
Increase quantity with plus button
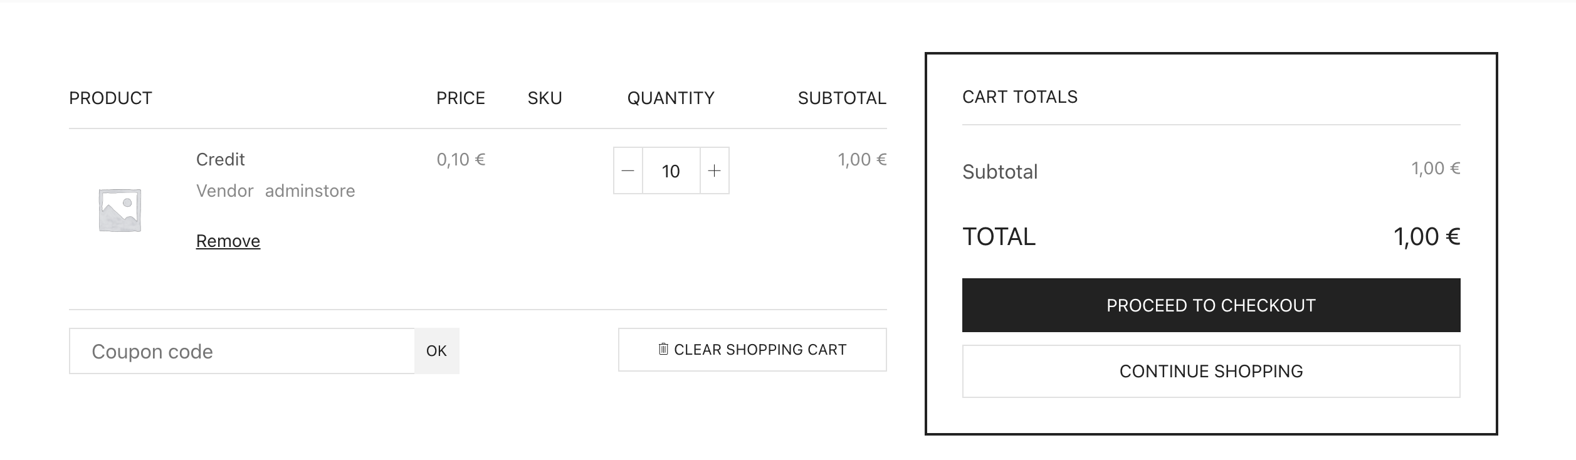click(x=714, y=170)
